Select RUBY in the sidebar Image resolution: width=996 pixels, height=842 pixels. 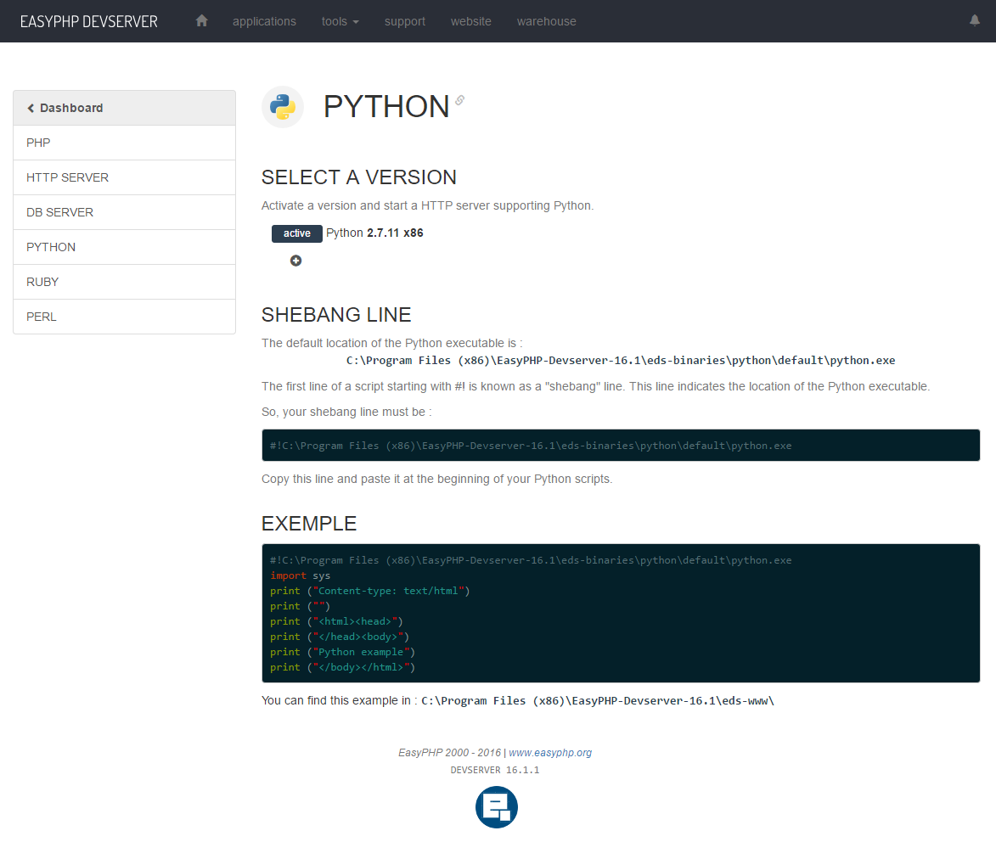pos(42,282)
